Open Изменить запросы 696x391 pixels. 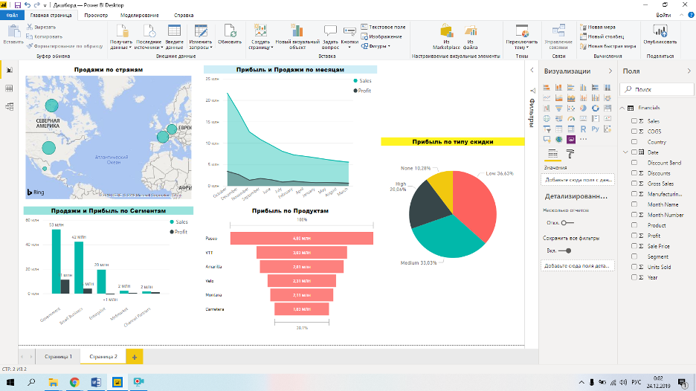pyautogui.click(x=201, y=37)
